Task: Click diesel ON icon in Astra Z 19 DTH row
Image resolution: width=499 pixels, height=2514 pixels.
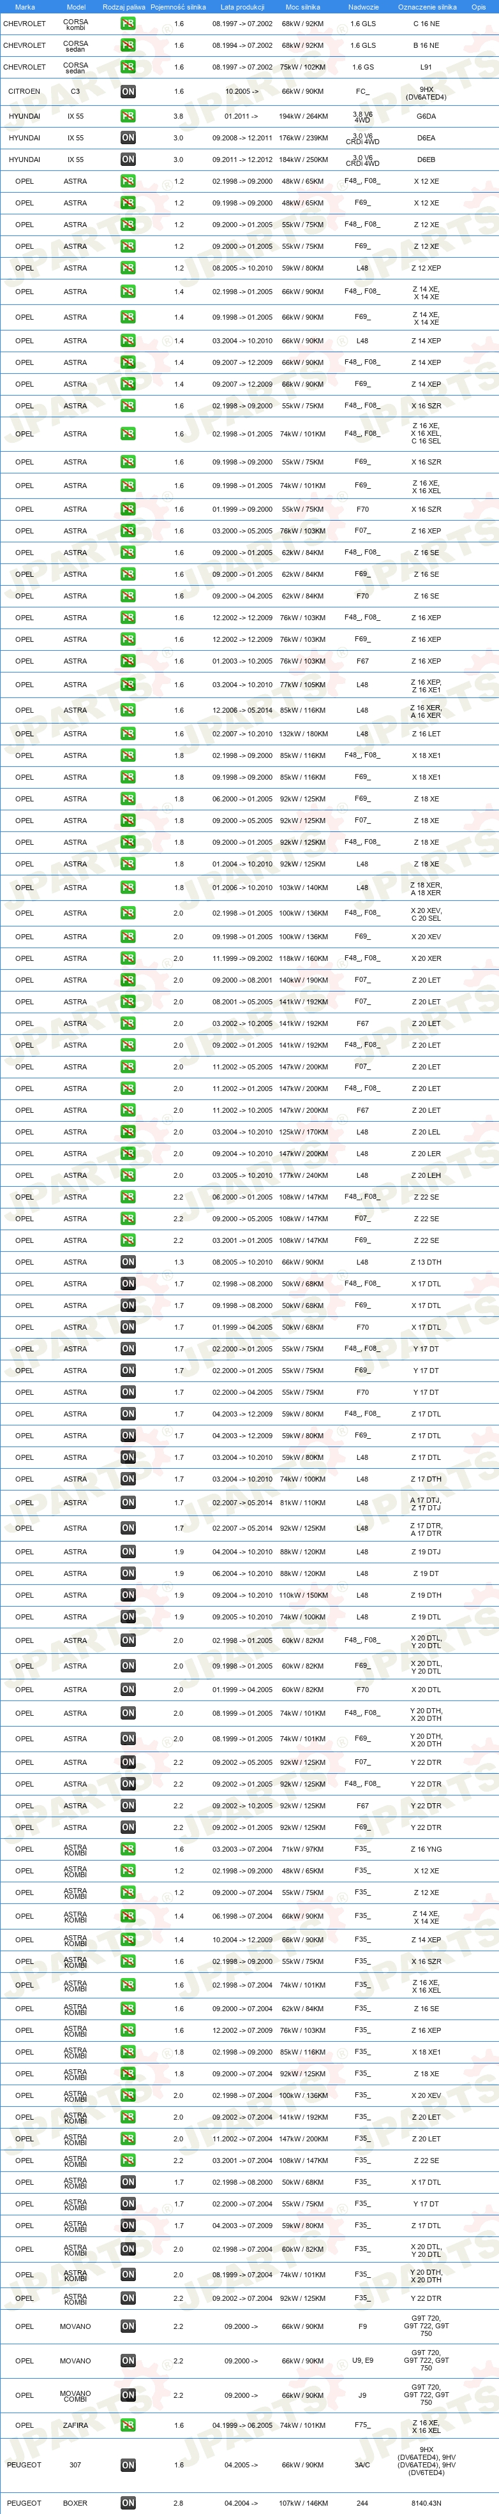Action: [x=128, y=1595]
